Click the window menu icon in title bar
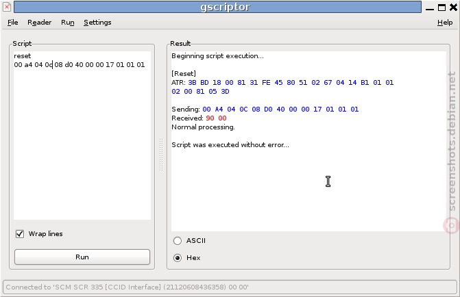460x297 pixels. [7, 7]
